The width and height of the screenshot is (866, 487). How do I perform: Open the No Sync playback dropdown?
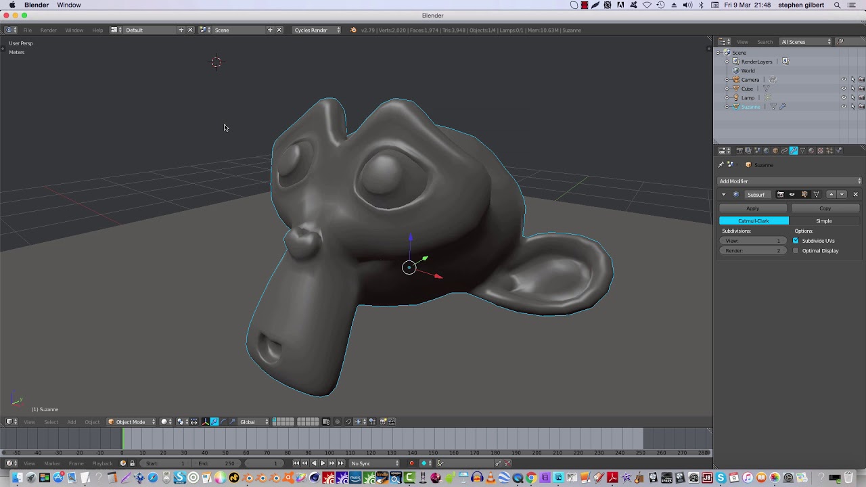coord(375,463)
